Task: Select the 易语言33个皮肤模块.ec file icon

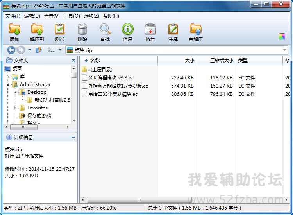Action: 84,94
